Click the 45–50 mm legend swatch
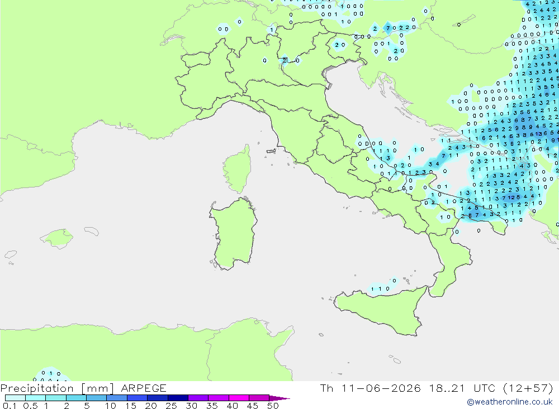This screenshot has width=559, height=409. [x=259, y=398]
